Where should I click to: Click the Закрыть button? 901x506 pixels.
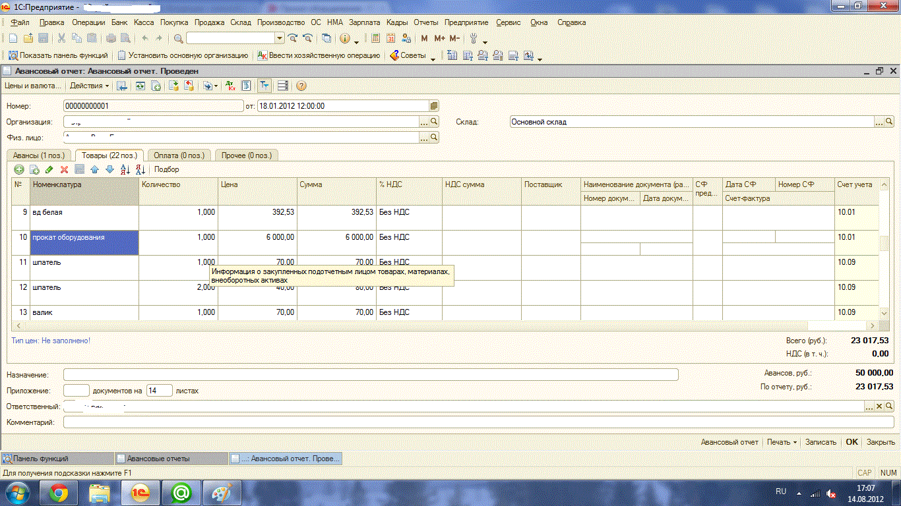[881, 442]
